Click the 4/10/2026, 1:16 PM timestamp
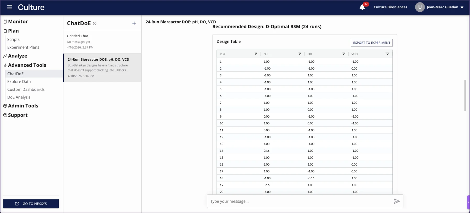The width and height of the screenshot is (470, 213). (x=81, y=76)
